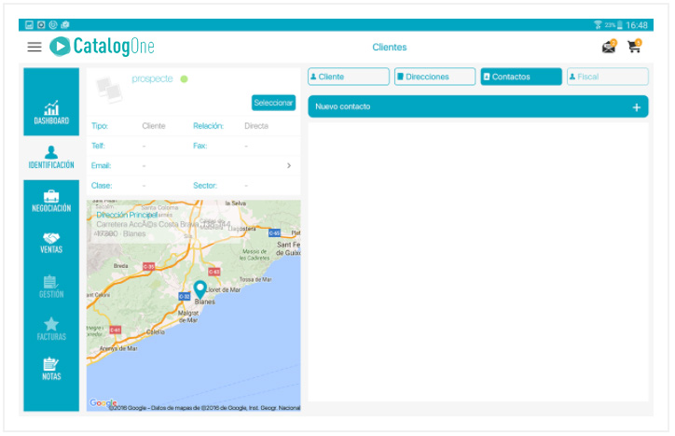The height and width of the screenshot is (436, 675).
Task: Click the first notification icon in status bar
Action: click(x=29, y=25)
